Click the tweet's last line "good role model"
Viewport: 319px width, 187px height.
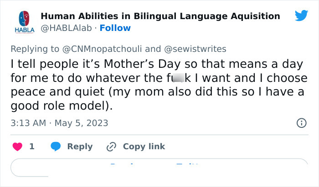62,107
